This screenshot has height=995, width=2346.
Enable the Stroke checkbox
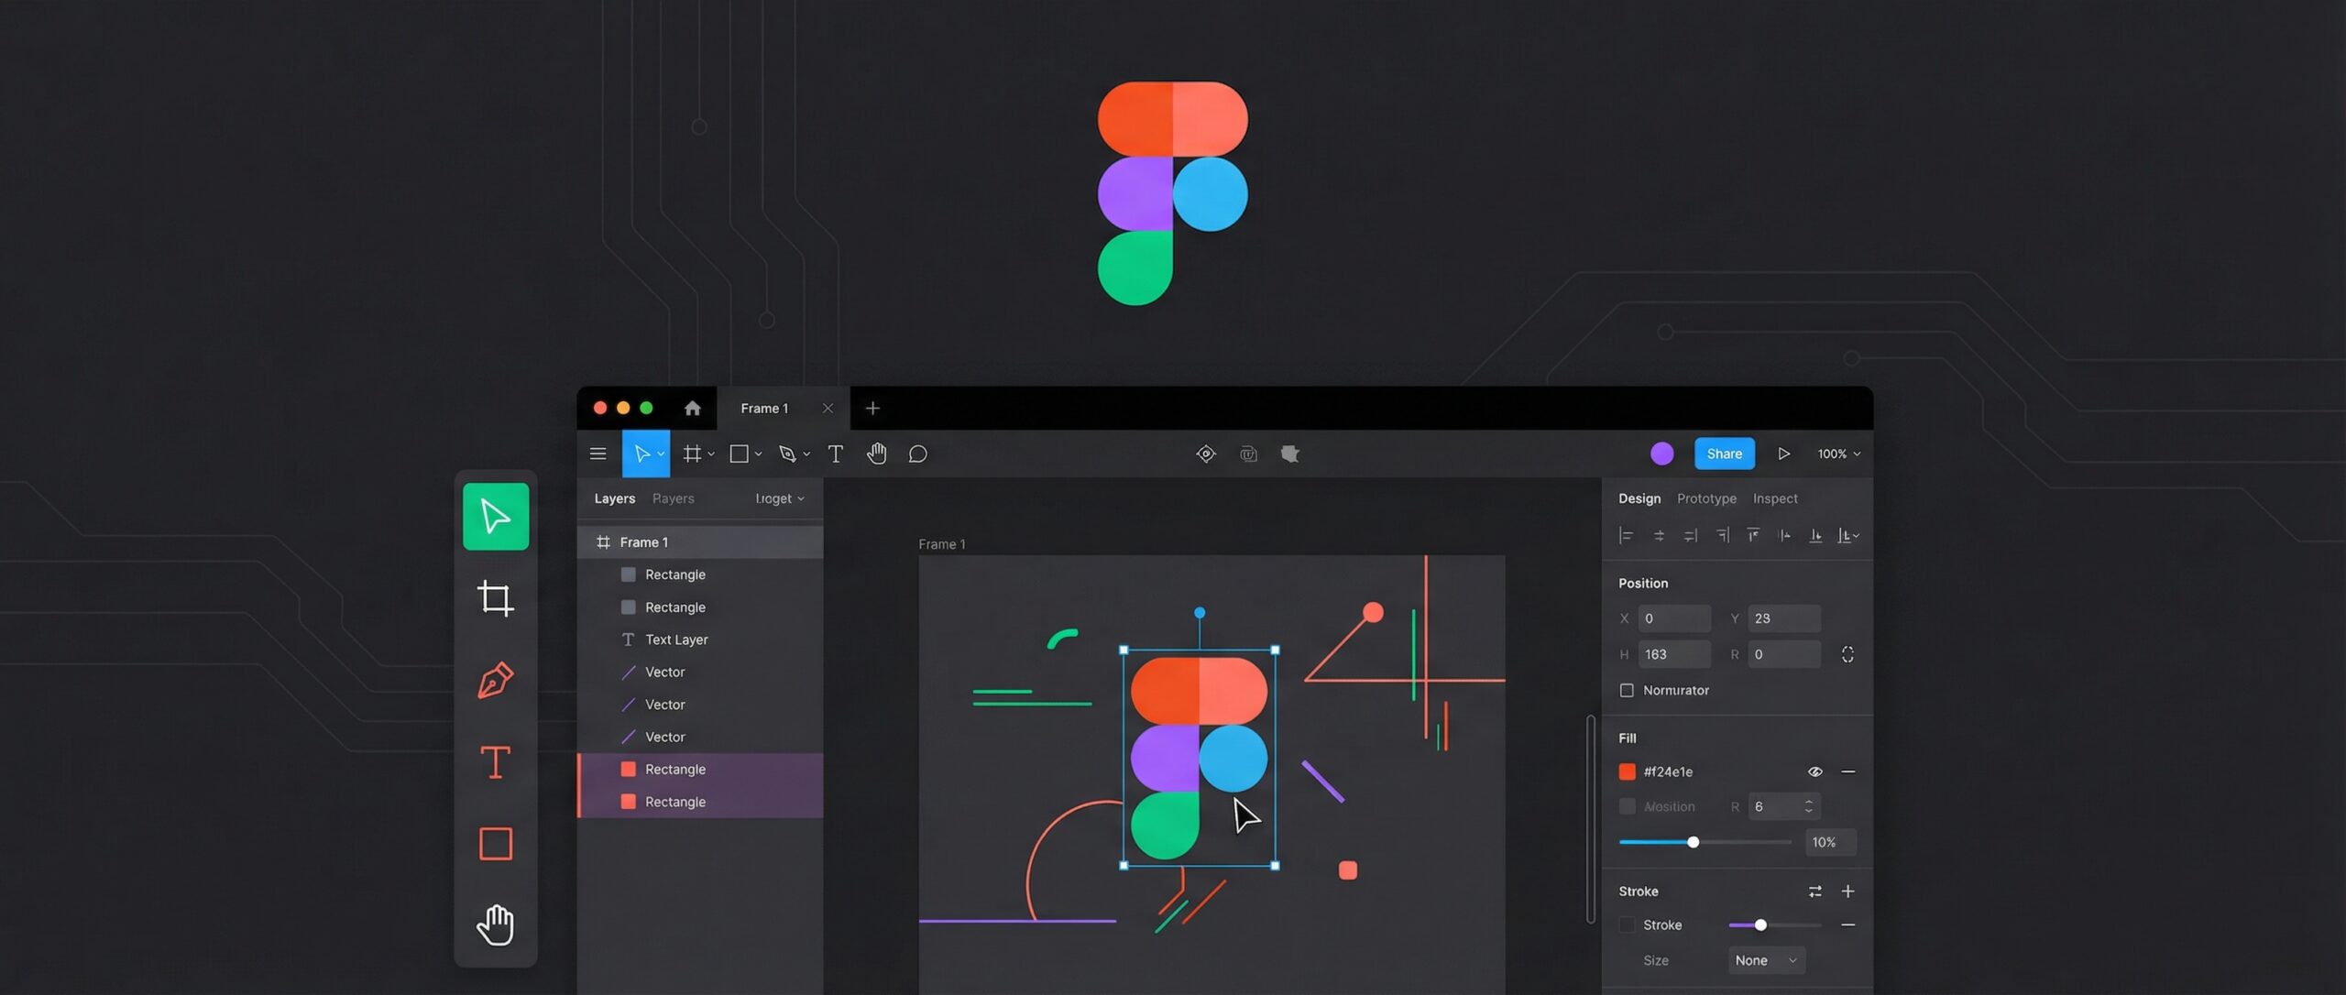[x=1627, y=924]
